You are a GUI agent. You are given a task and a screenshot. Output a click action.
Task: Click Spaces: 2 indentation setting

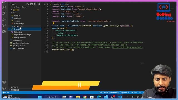125,92
